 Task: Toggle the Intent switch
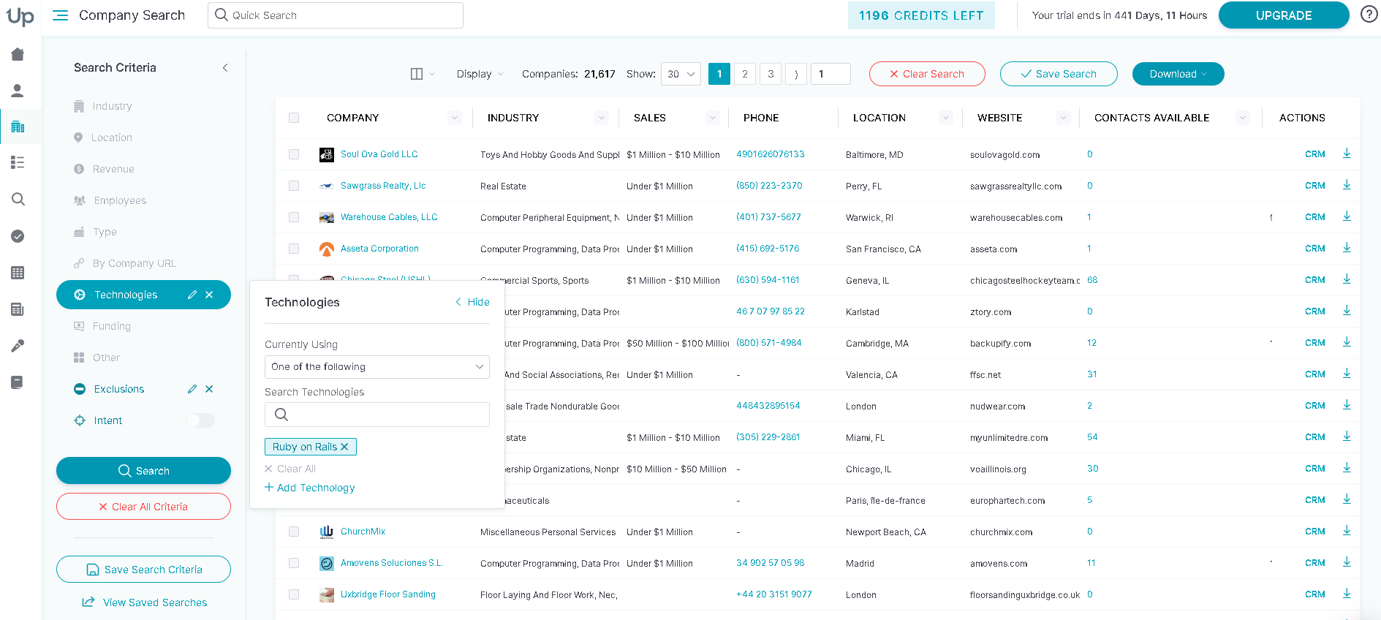point(200,420)
